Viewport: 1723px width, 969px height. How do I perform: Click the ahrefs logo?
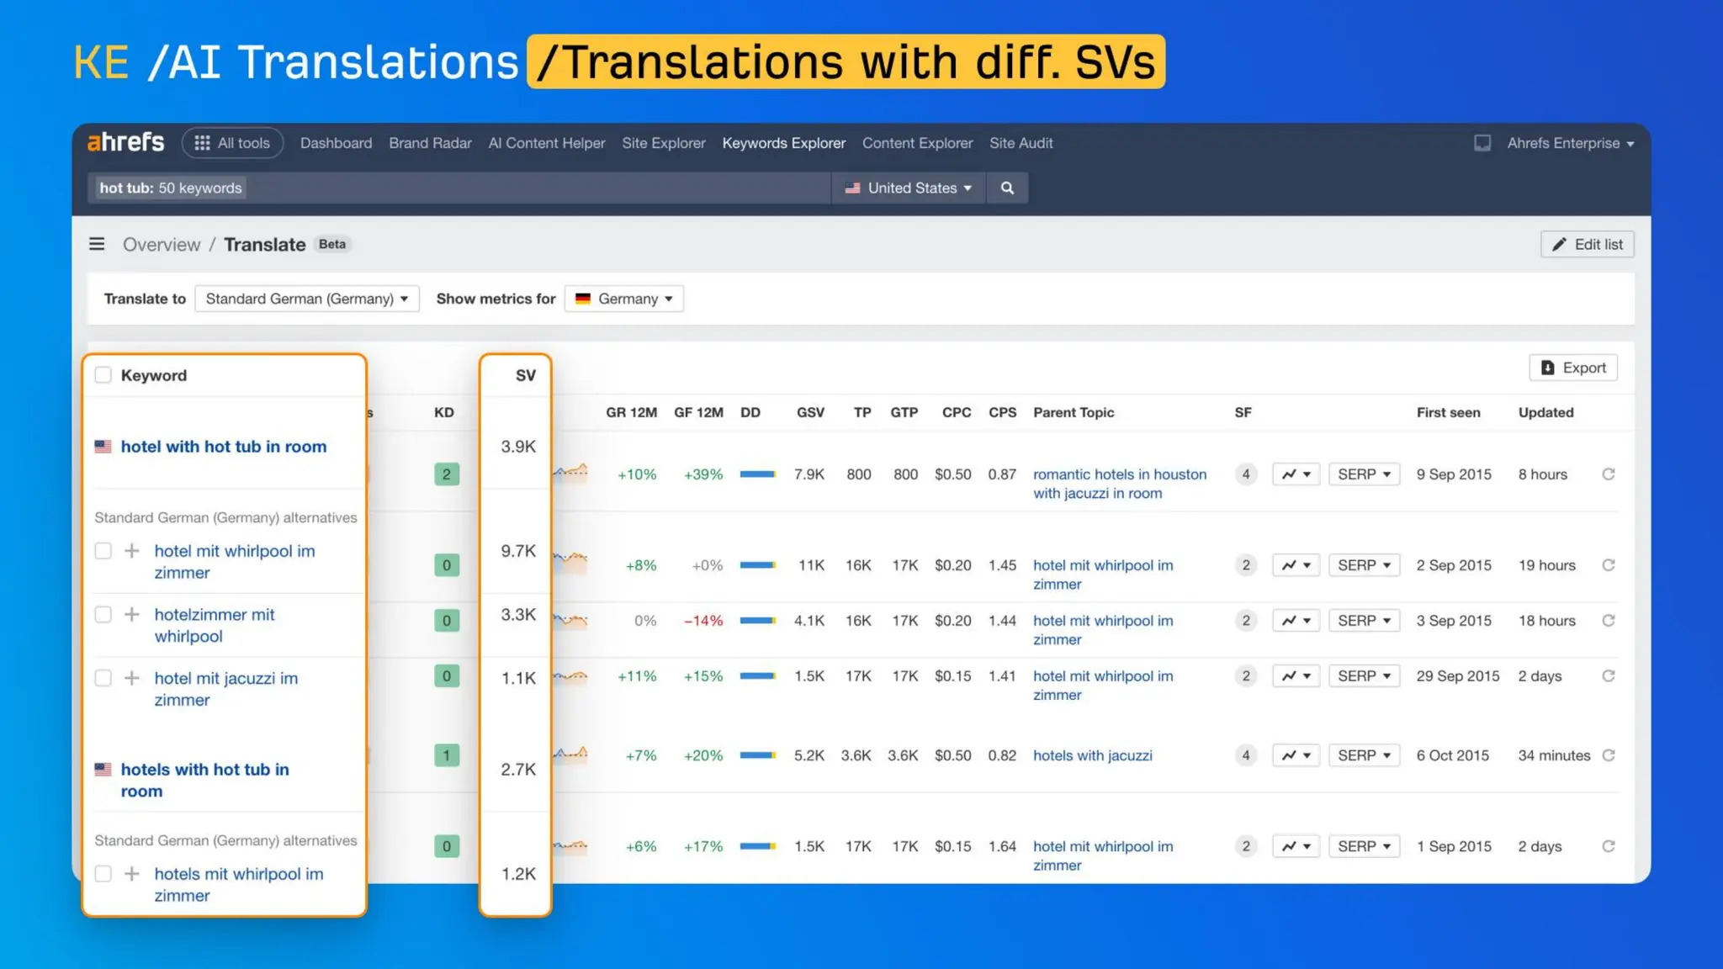pos(126,142)
